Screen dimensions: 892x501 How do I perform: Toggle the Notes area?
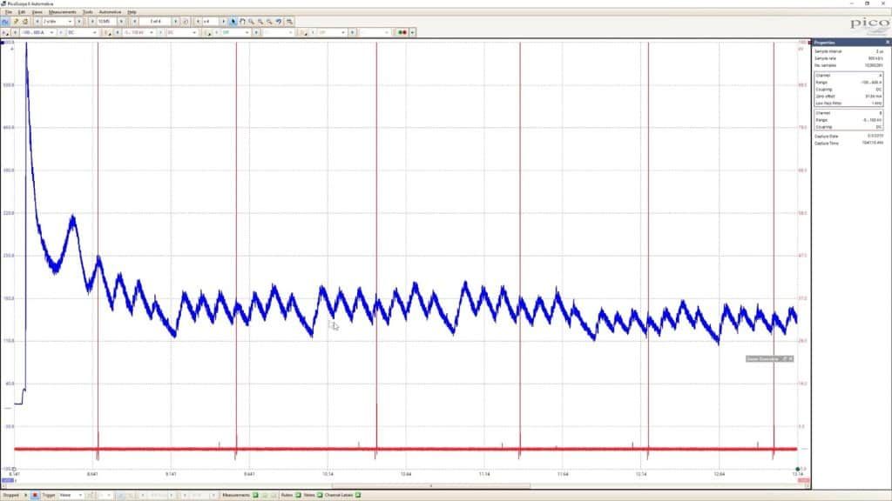pos(319,495)
